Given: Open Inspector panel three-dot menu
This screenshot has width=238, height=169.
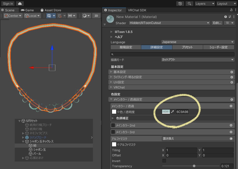Looking at the screenshot, I should click(x=236, y=10).
